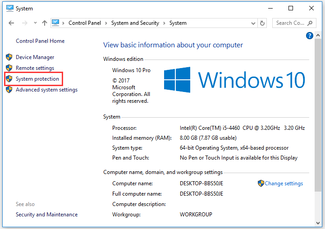Open System protection link

click(x=37, y=79)
